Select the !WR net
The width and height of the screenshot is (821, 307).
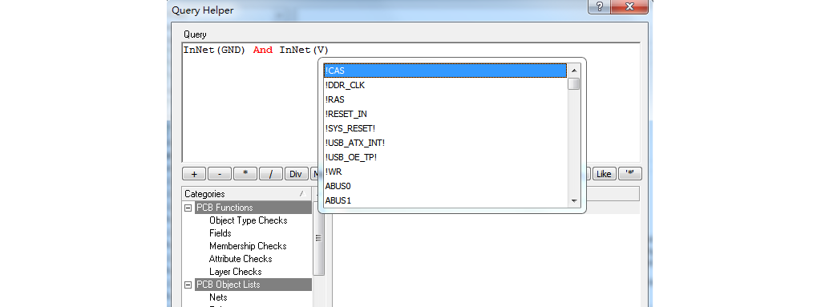click(x=445, y=172)
